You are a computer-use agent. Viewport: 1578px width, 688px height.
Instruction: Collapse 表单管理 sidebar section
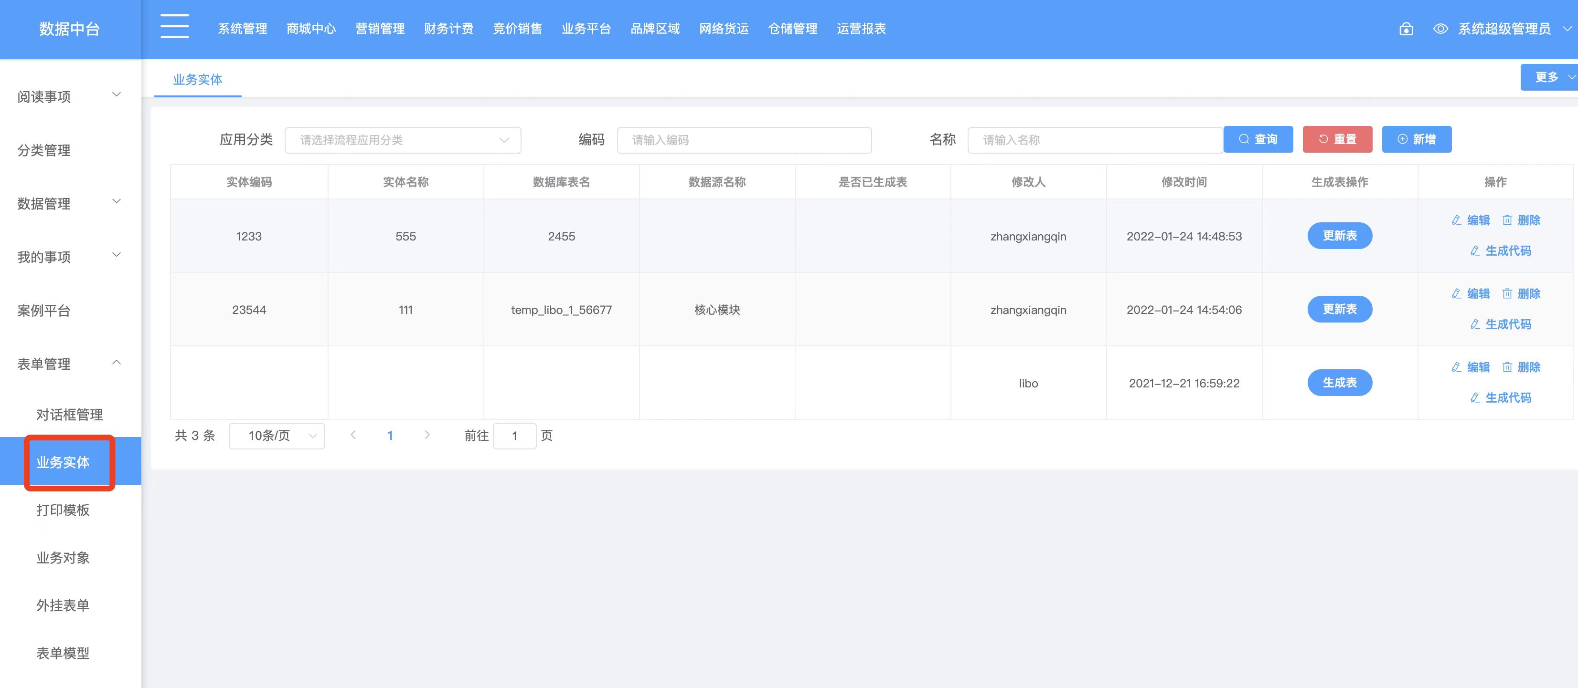point(71,364)
